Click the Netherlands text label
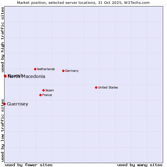The image size is (167, 167). [x=46, y=69]
